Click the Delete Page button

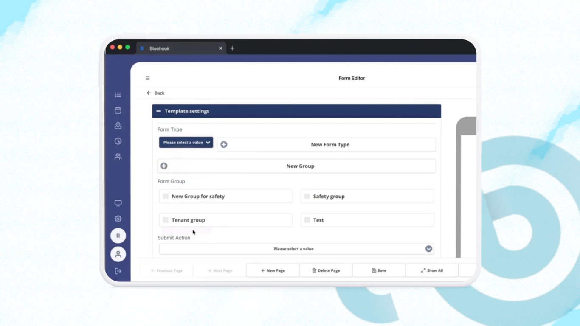point(326,270)
